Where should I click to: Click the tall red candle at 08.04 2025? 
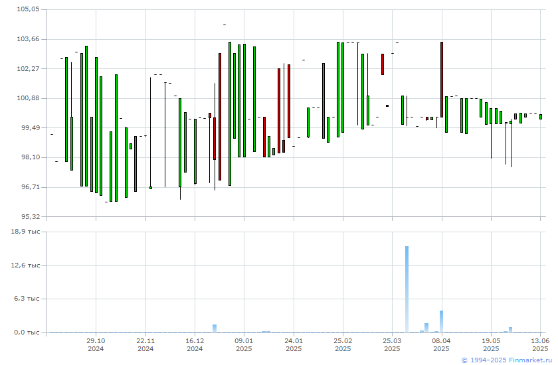[x=442, y=80]
